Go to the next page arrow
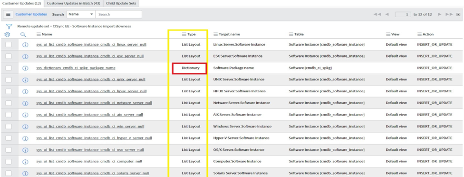Viewport: 464px width, 177px height. pos(439,14)
